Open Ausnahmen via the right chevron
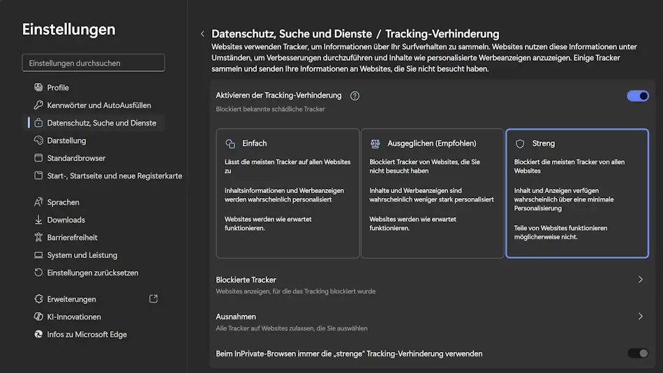Image resolution: width=663 pixels, height=373 pixels. pos(641,317)
